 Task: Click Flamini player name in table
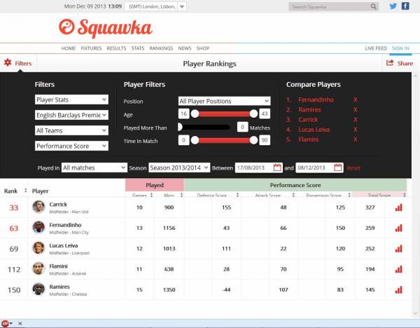(58, 266)
